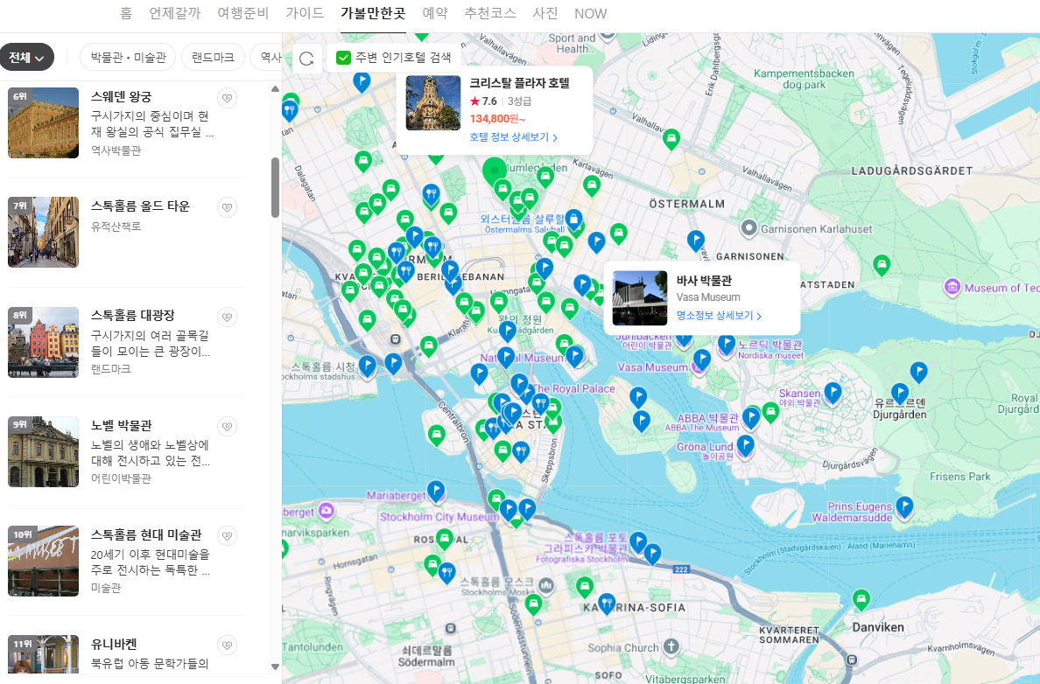
Task: Click blue restaurant pin near KATARINA-SOFIA
Action: point(606,604)
